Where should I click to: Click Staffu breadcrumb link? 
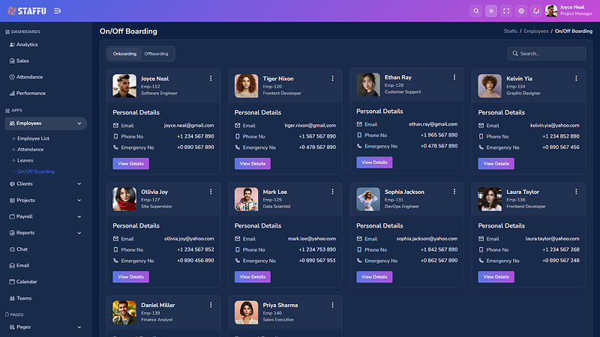click(x=511, y=31)
